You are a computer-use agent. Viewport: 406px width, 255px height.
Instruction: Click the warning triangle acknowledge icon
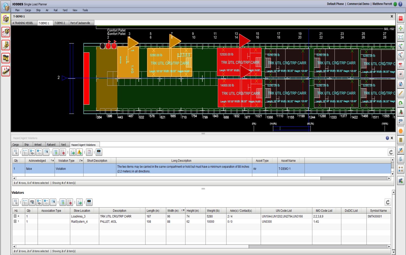[79, 152]
